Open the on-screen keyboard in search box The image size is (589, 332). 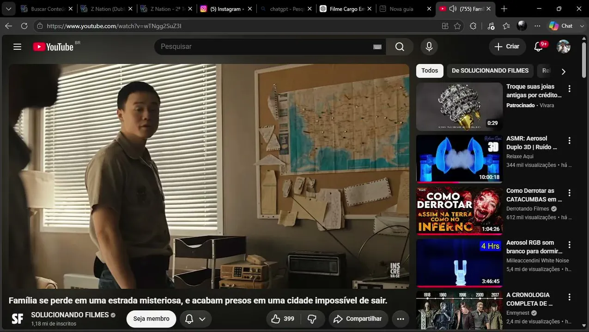pos(377,47)
